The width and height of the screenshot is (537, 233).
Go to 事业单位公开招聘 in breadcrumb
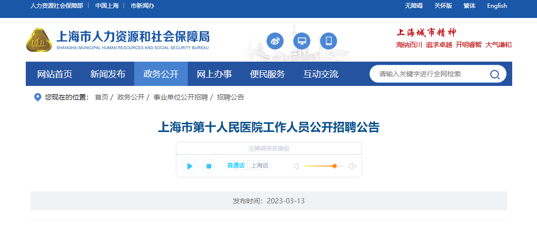180,98
